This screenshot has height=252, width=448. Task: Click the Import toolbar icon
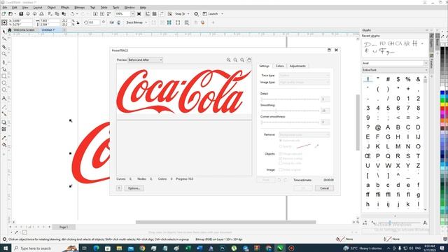95,14
